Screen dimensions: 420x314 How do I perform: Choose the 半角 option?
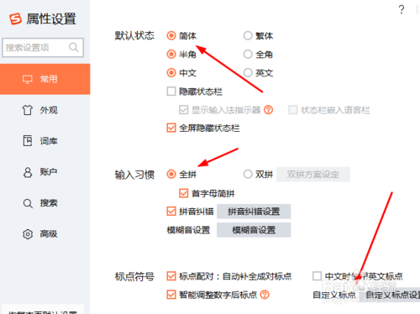pyautogui.click(x=171, y=54)
